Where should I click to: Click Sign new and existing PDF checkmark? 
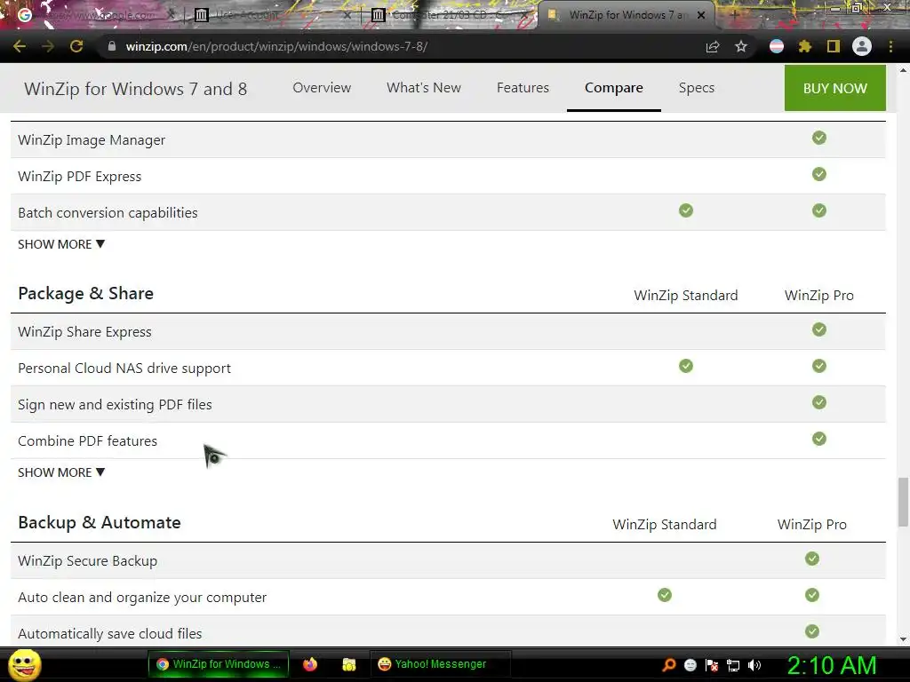point(818,402)
